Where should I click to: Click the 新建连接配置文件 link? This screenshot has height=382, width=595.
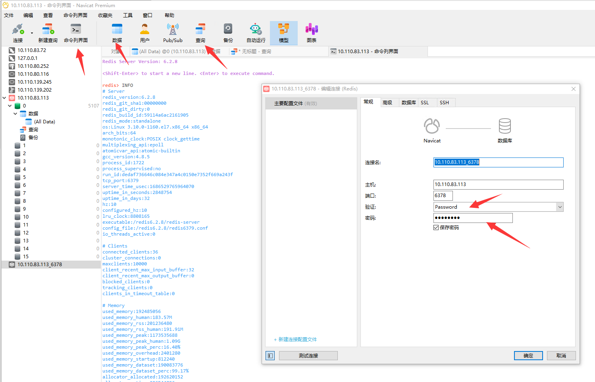[295, 340]
